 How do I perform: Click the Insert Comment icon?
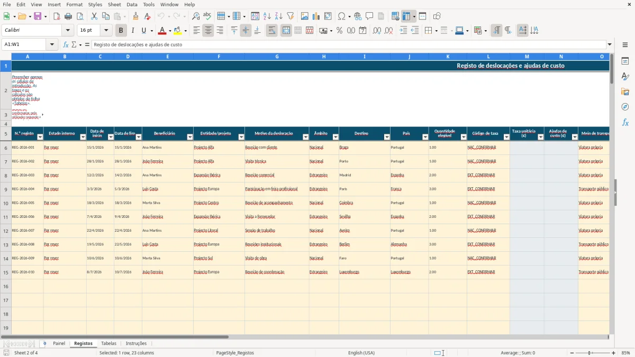[369, 16]
